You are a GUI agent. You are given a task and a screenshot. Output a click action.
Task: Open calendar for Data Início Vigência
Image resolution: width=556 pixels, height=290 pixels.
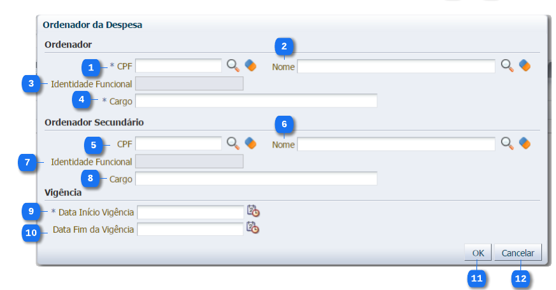click(x=253, y=211)
